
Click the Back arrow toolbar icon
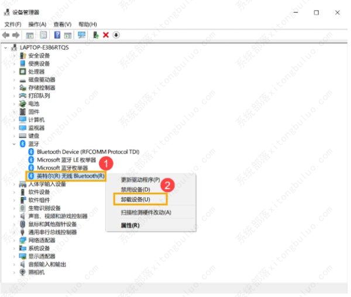tap(6, 35)
